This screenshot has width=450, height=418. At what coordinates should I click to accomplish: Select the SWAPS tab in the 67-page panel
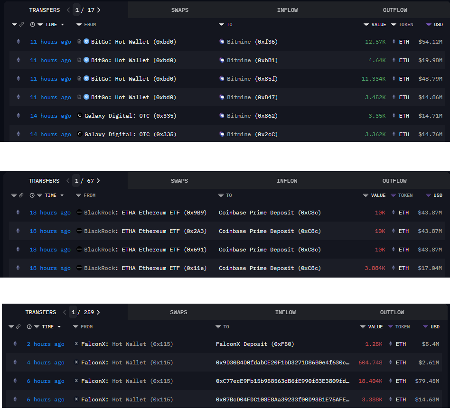pos(179,181)
